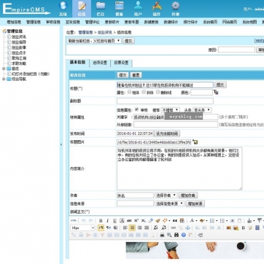Click the 管理信息 breadcrumb link
This screenshot has width=264, height=264.
point(85,32)
